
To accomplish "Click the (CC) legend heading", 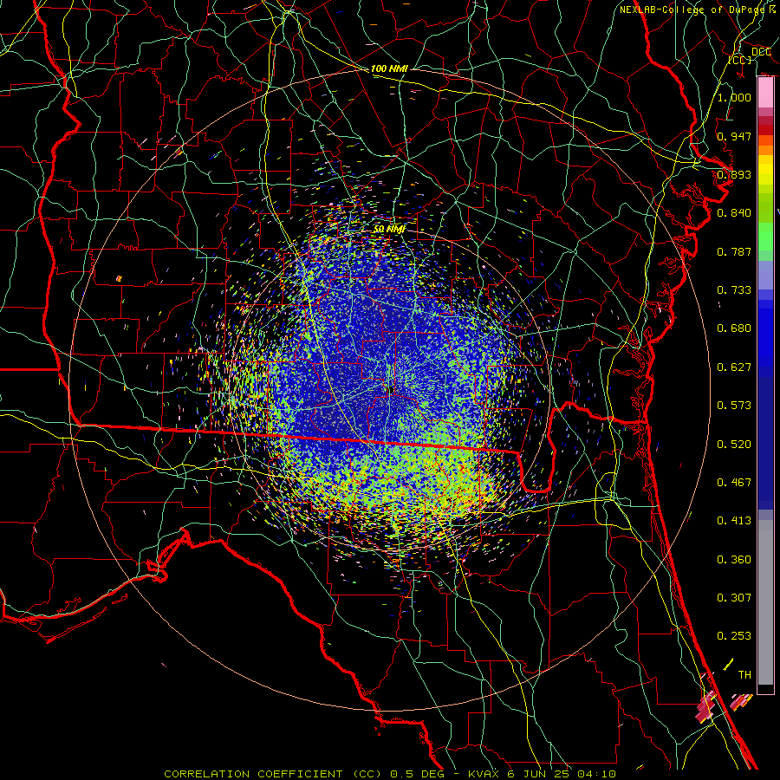I will pyautogui.click(x=740, y=60).
